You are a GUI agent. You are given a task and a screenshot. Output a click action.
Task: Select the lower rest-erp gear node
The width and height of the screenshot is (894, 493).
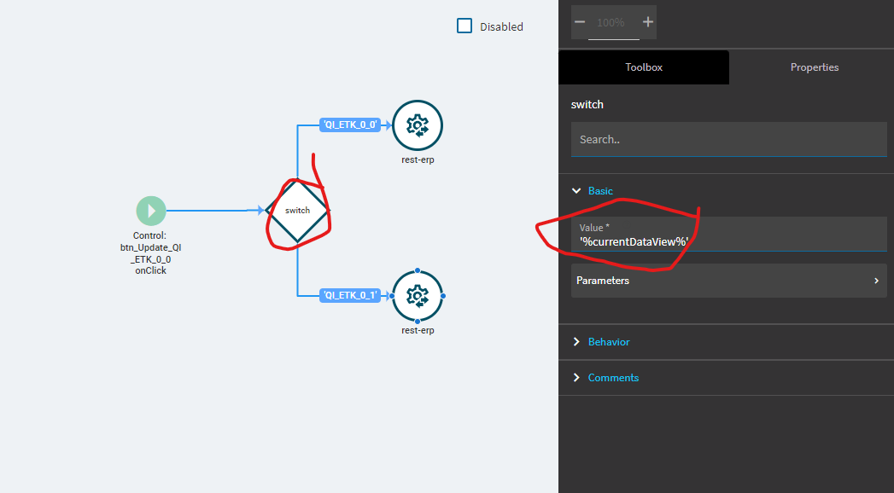click(x=418, y=296)
